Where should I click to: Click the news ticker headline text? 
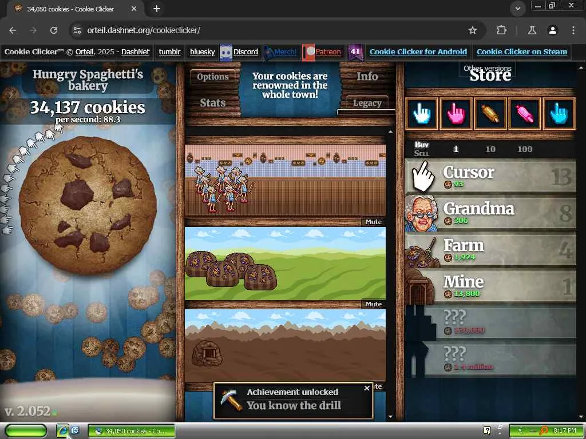pos(290,85)
